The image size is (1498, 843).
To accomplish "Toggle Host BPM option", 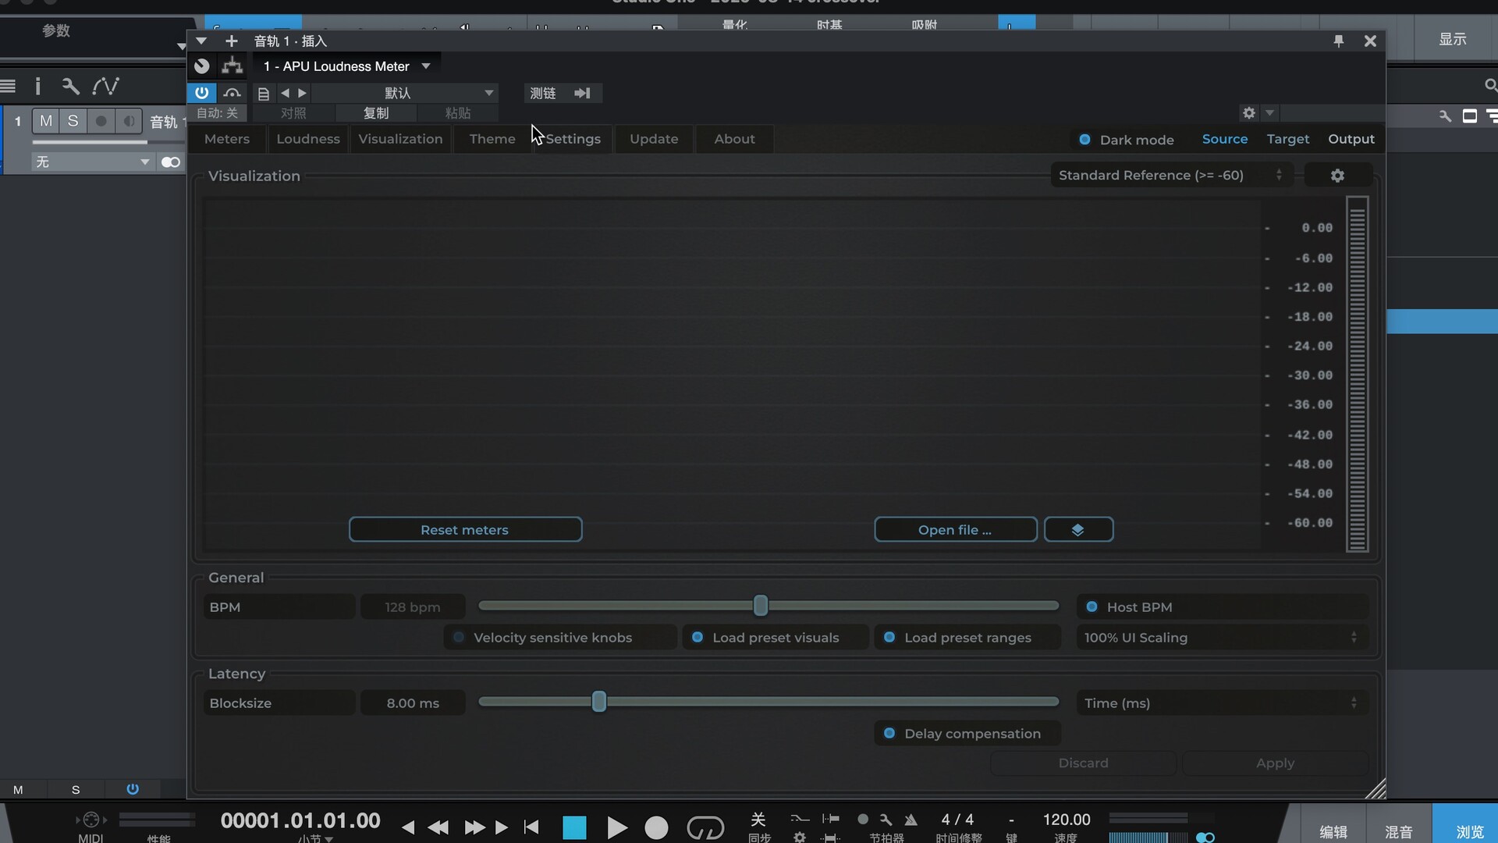I will coord(1222,607).
